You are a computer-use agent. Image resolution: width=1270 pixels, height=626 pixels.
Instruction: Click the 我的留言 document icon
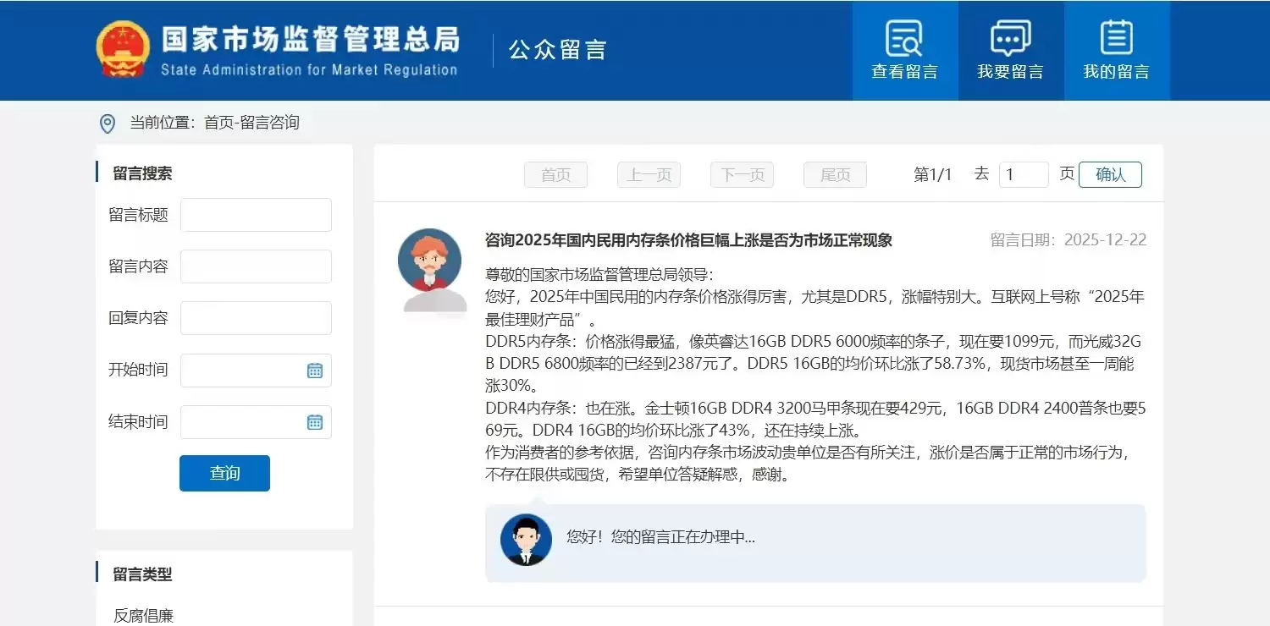point(1116,37)
